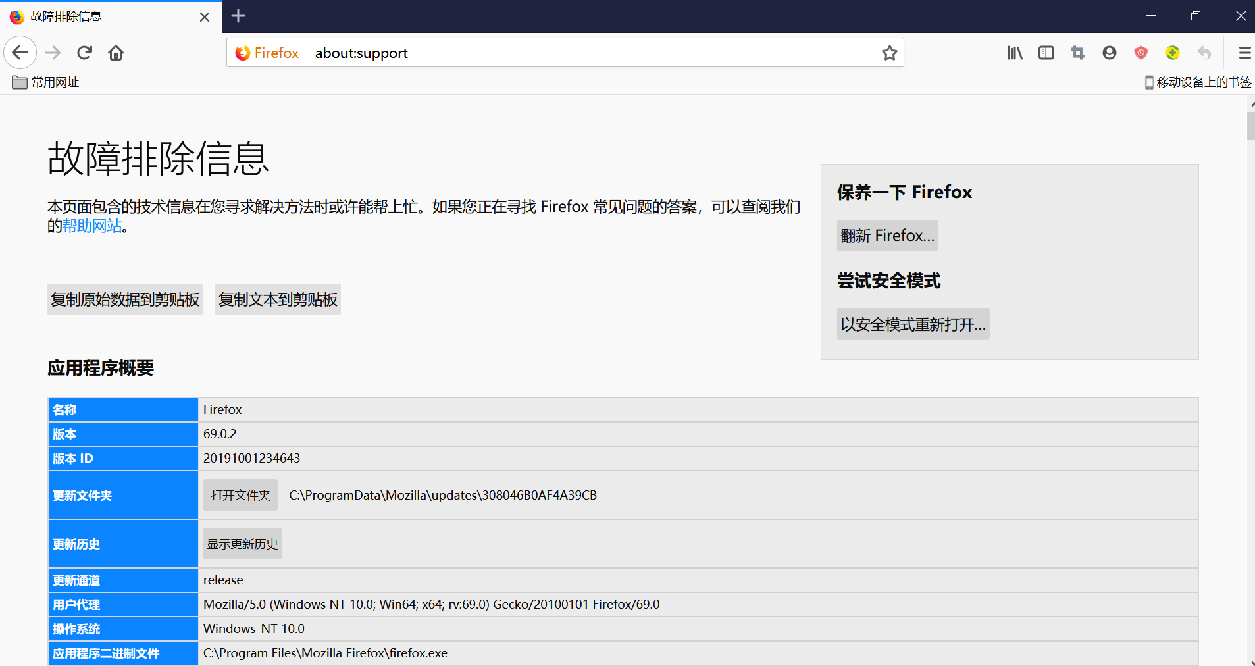
Task: Click the 翻新 Firefox... button
Action: 887,236
